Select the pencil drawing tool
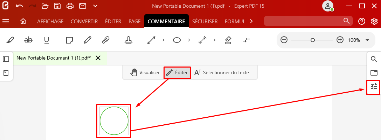The image size is (381, 140). click(88, 40)
